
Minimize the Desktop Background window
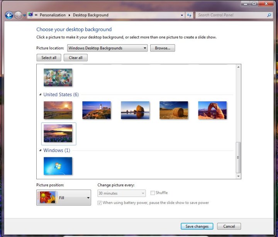tap(246, 4)
